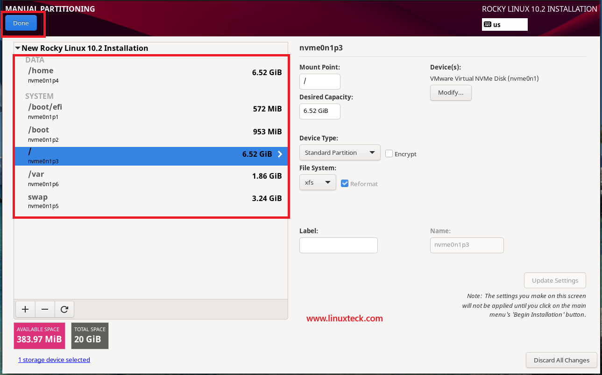602x375 pixels.
Task: Select the /var partition row
Action: tap(151, 179)
